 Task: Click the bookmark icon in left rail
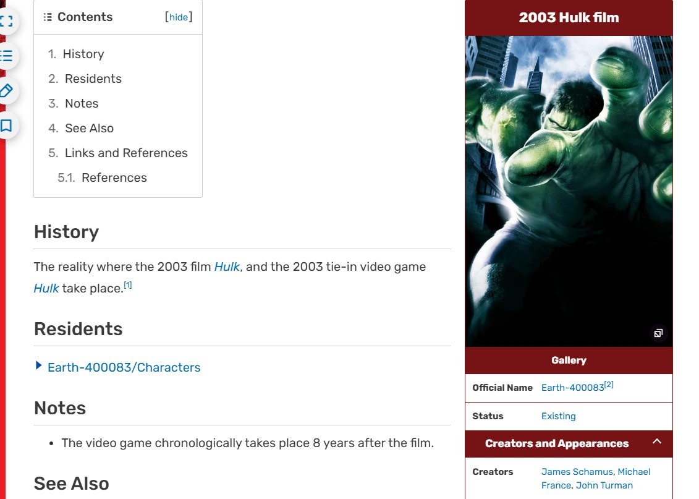6,126
